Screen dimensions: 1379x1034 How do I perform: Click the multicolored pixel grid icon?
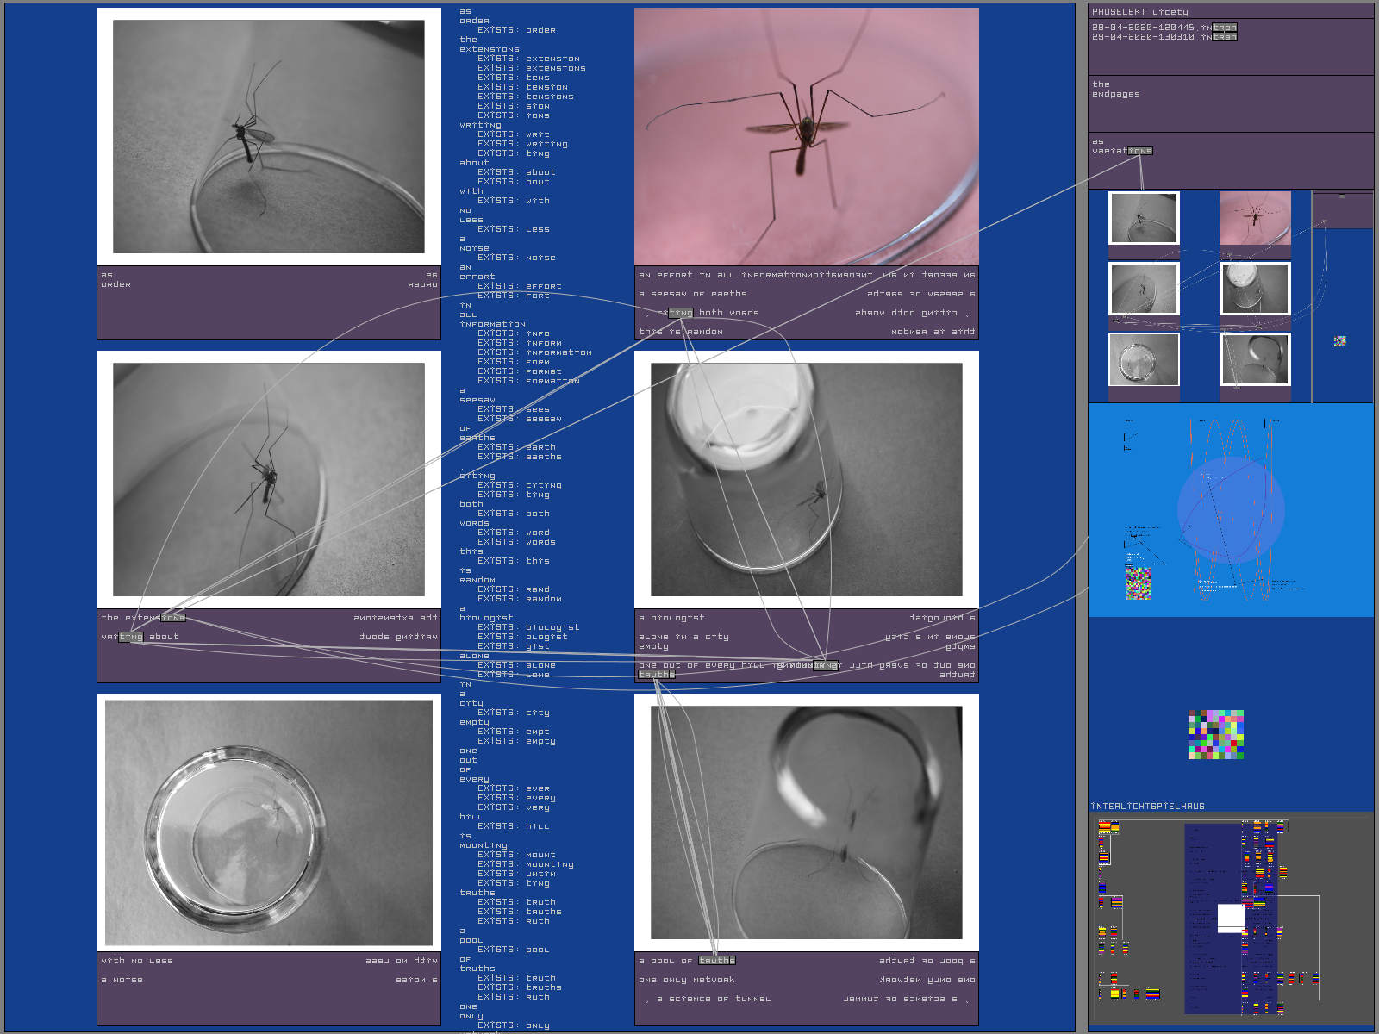coord(1216,734)
